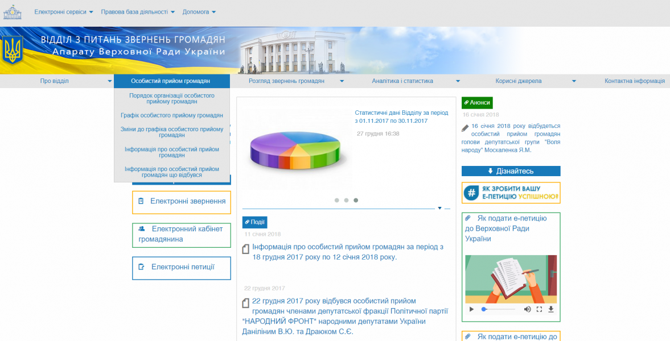
Task: Mute the video using the speaker icon
Action: point(527,309)
